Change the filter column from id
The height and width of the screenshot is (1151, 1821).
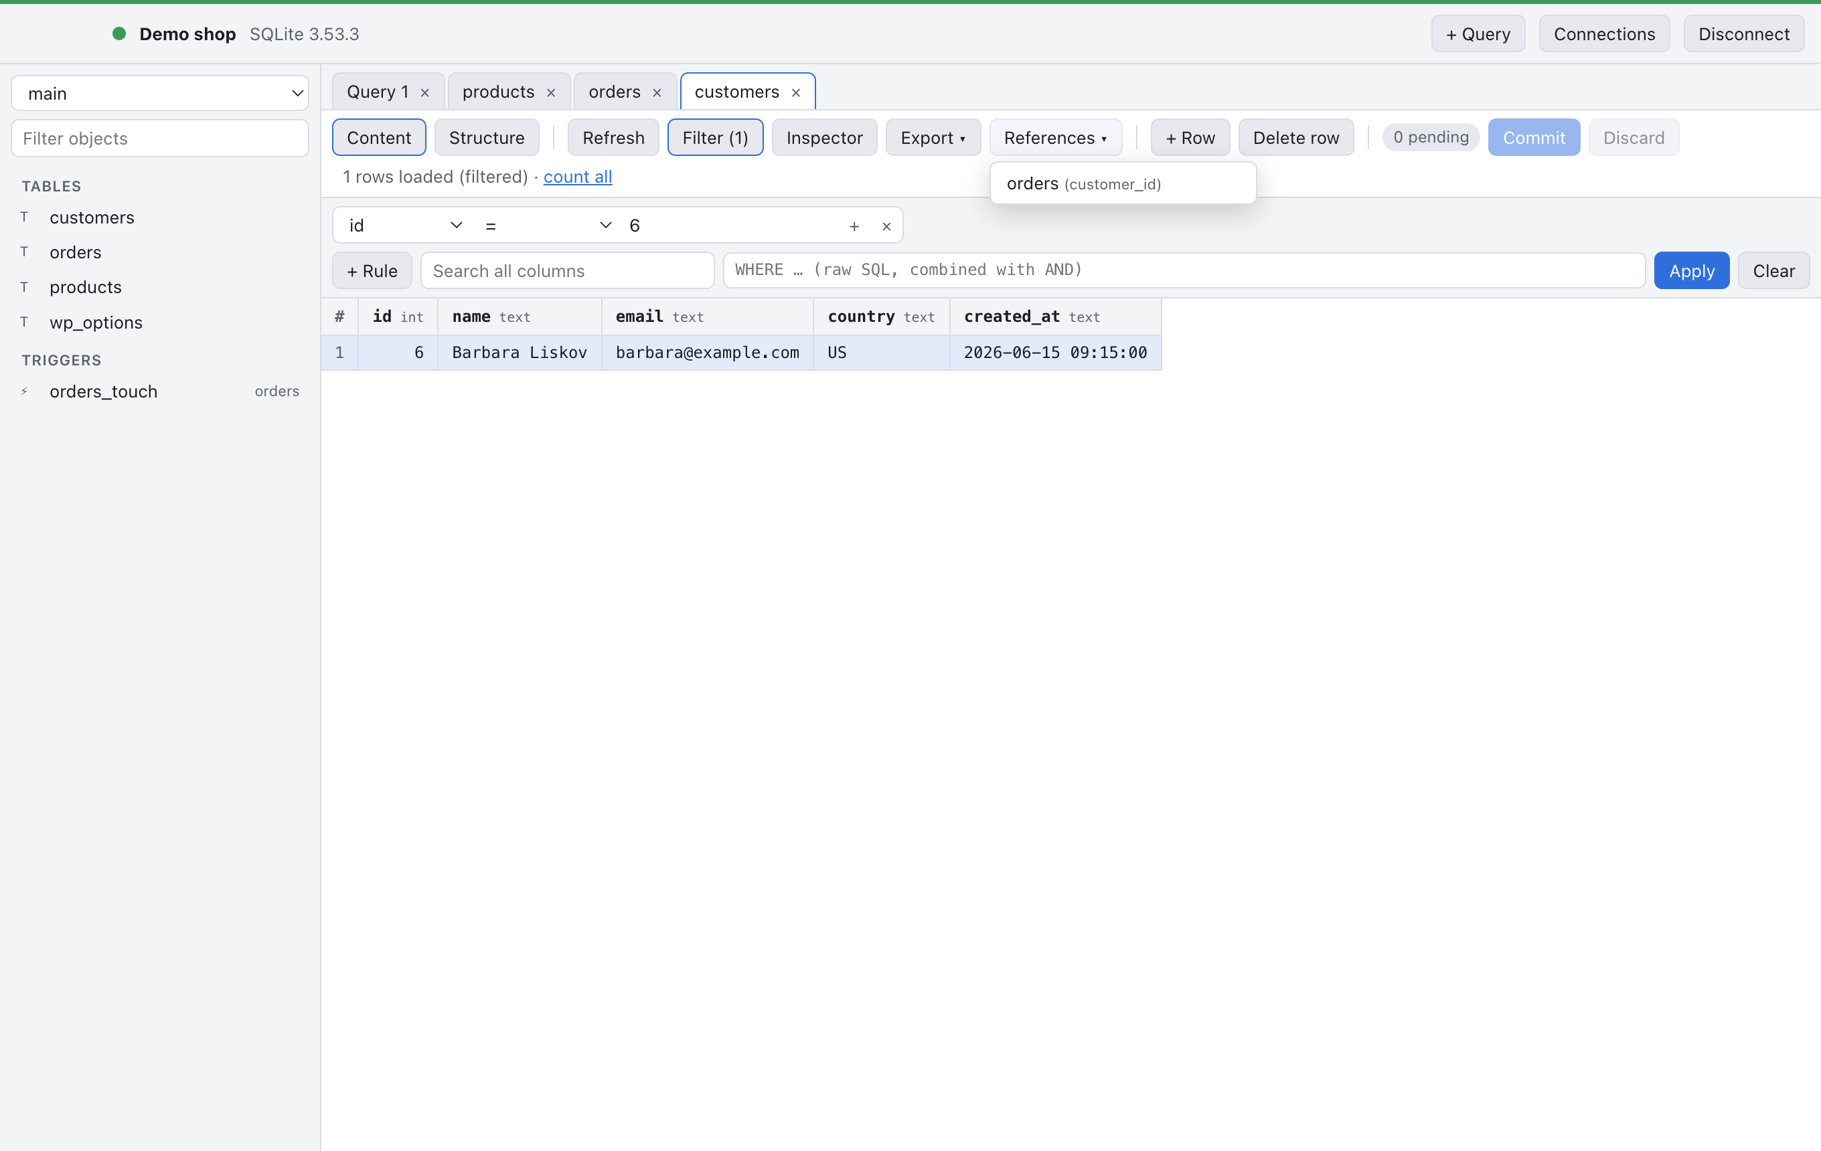tap(404, 226)
